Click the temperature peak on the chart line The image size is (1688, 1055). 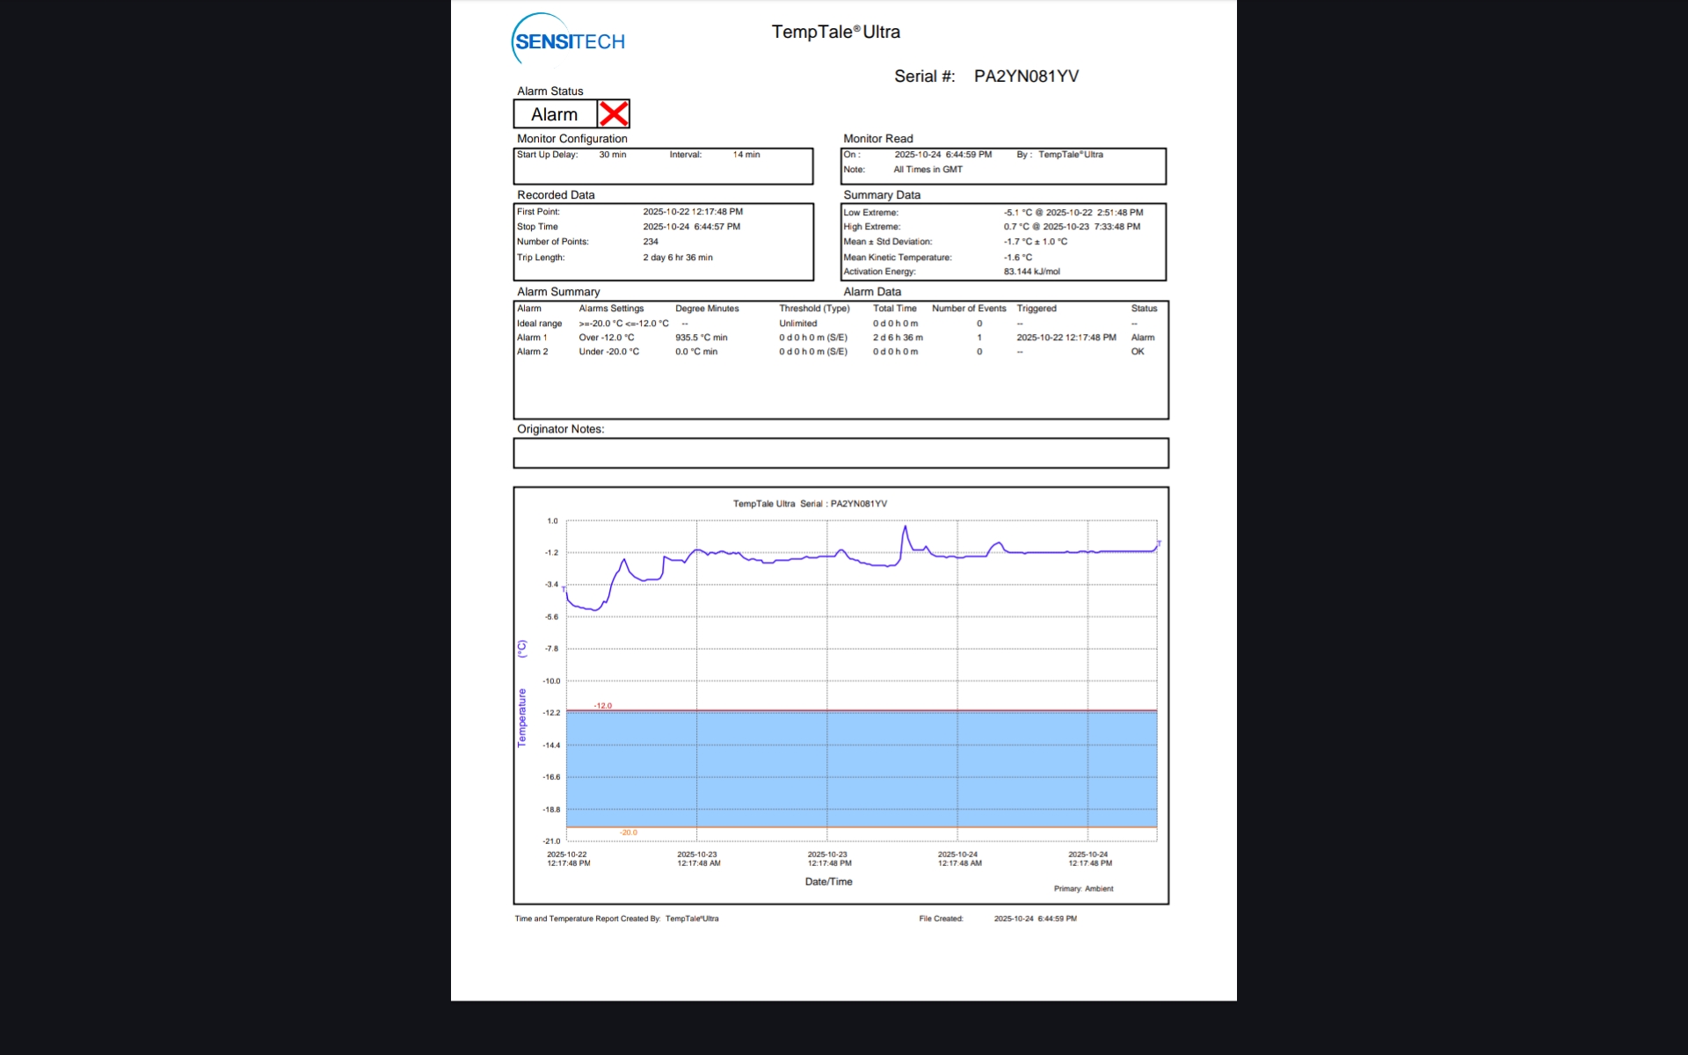click(x=905, y=527)
